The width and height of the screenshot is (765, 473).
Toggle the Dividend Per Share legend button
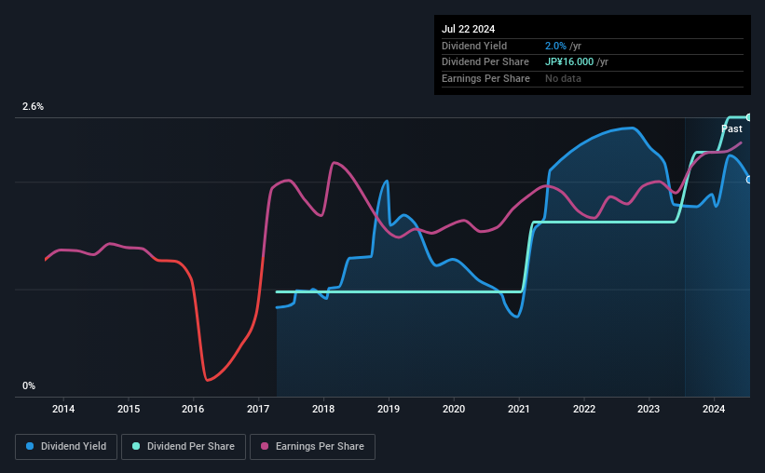coord(184,447)
